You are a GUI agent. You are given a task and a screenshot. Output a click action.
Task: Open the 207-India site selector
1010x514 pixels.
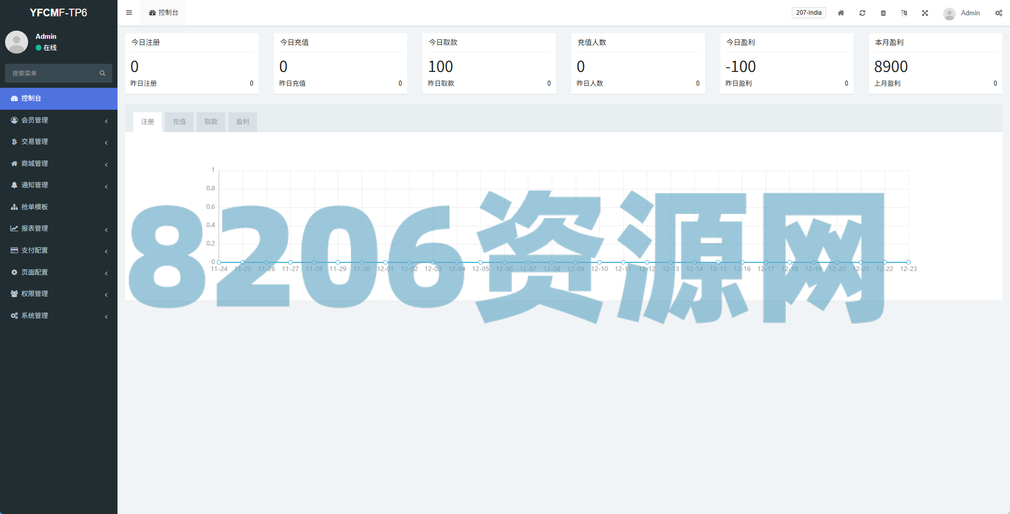[808, 13]
